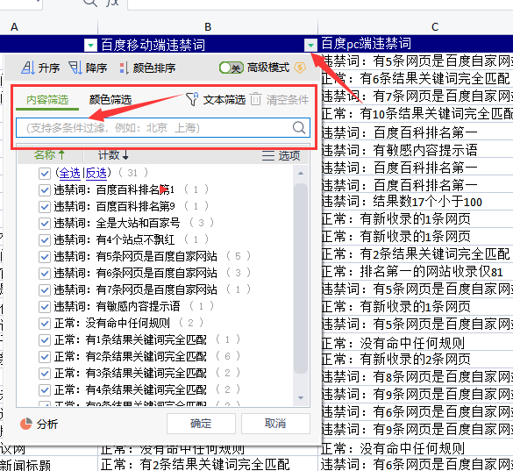Click scroll-up arrow of filter list

tap(301, 173)
